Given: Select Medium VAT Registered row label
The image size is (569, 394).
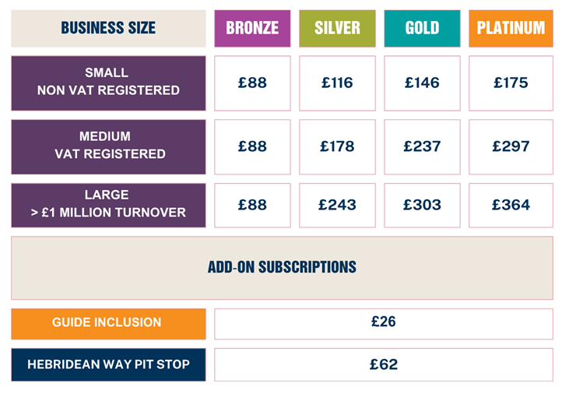Looking at the screenshot, I should click(x=108, y=146).
